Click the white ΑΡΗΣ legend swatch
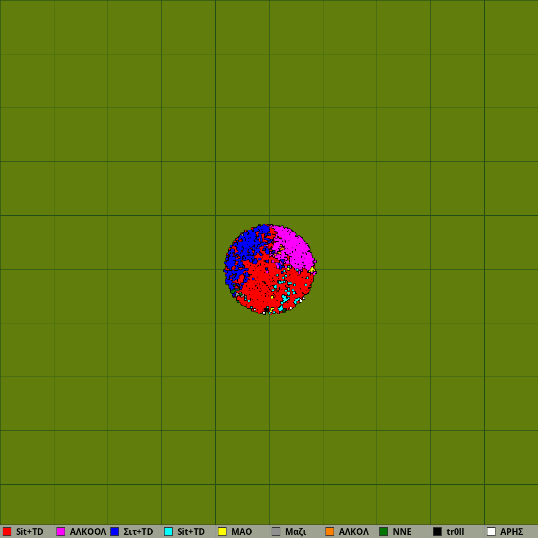Image resolution: width=538 pixels, height=538 pixels. coord(491,532)
